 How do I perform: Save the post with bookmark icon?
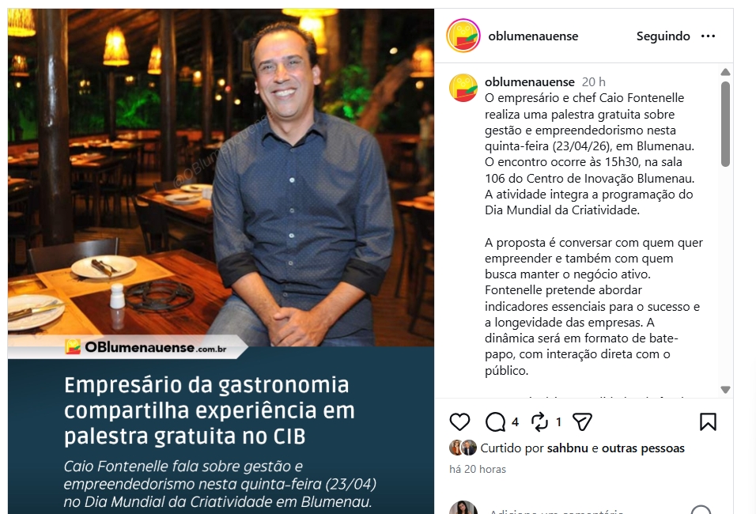coord(708,422)
